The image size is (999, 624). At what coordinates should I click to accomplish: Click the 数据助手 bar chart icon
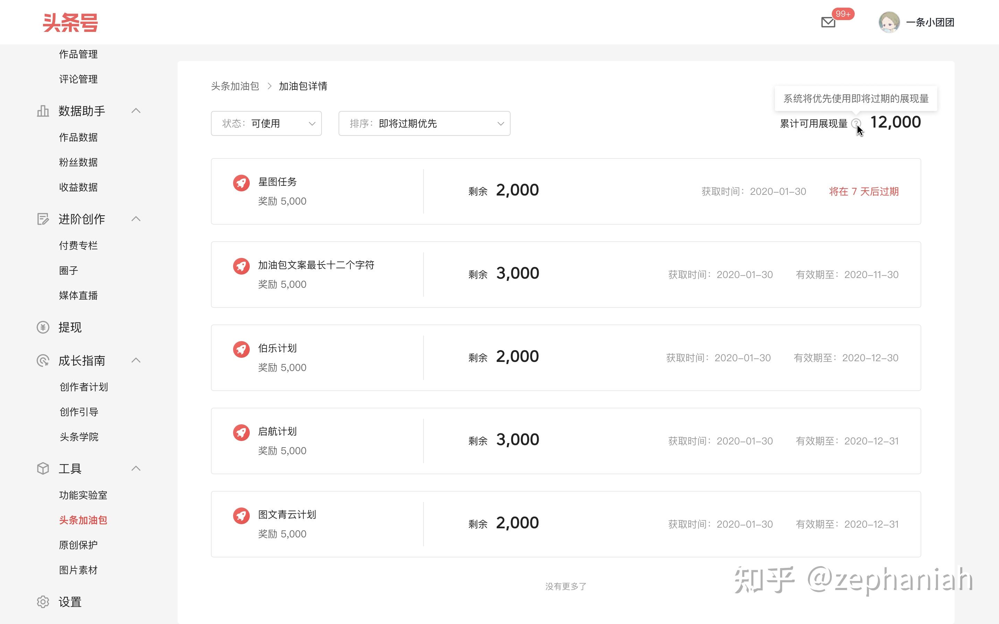pos(43,111)
